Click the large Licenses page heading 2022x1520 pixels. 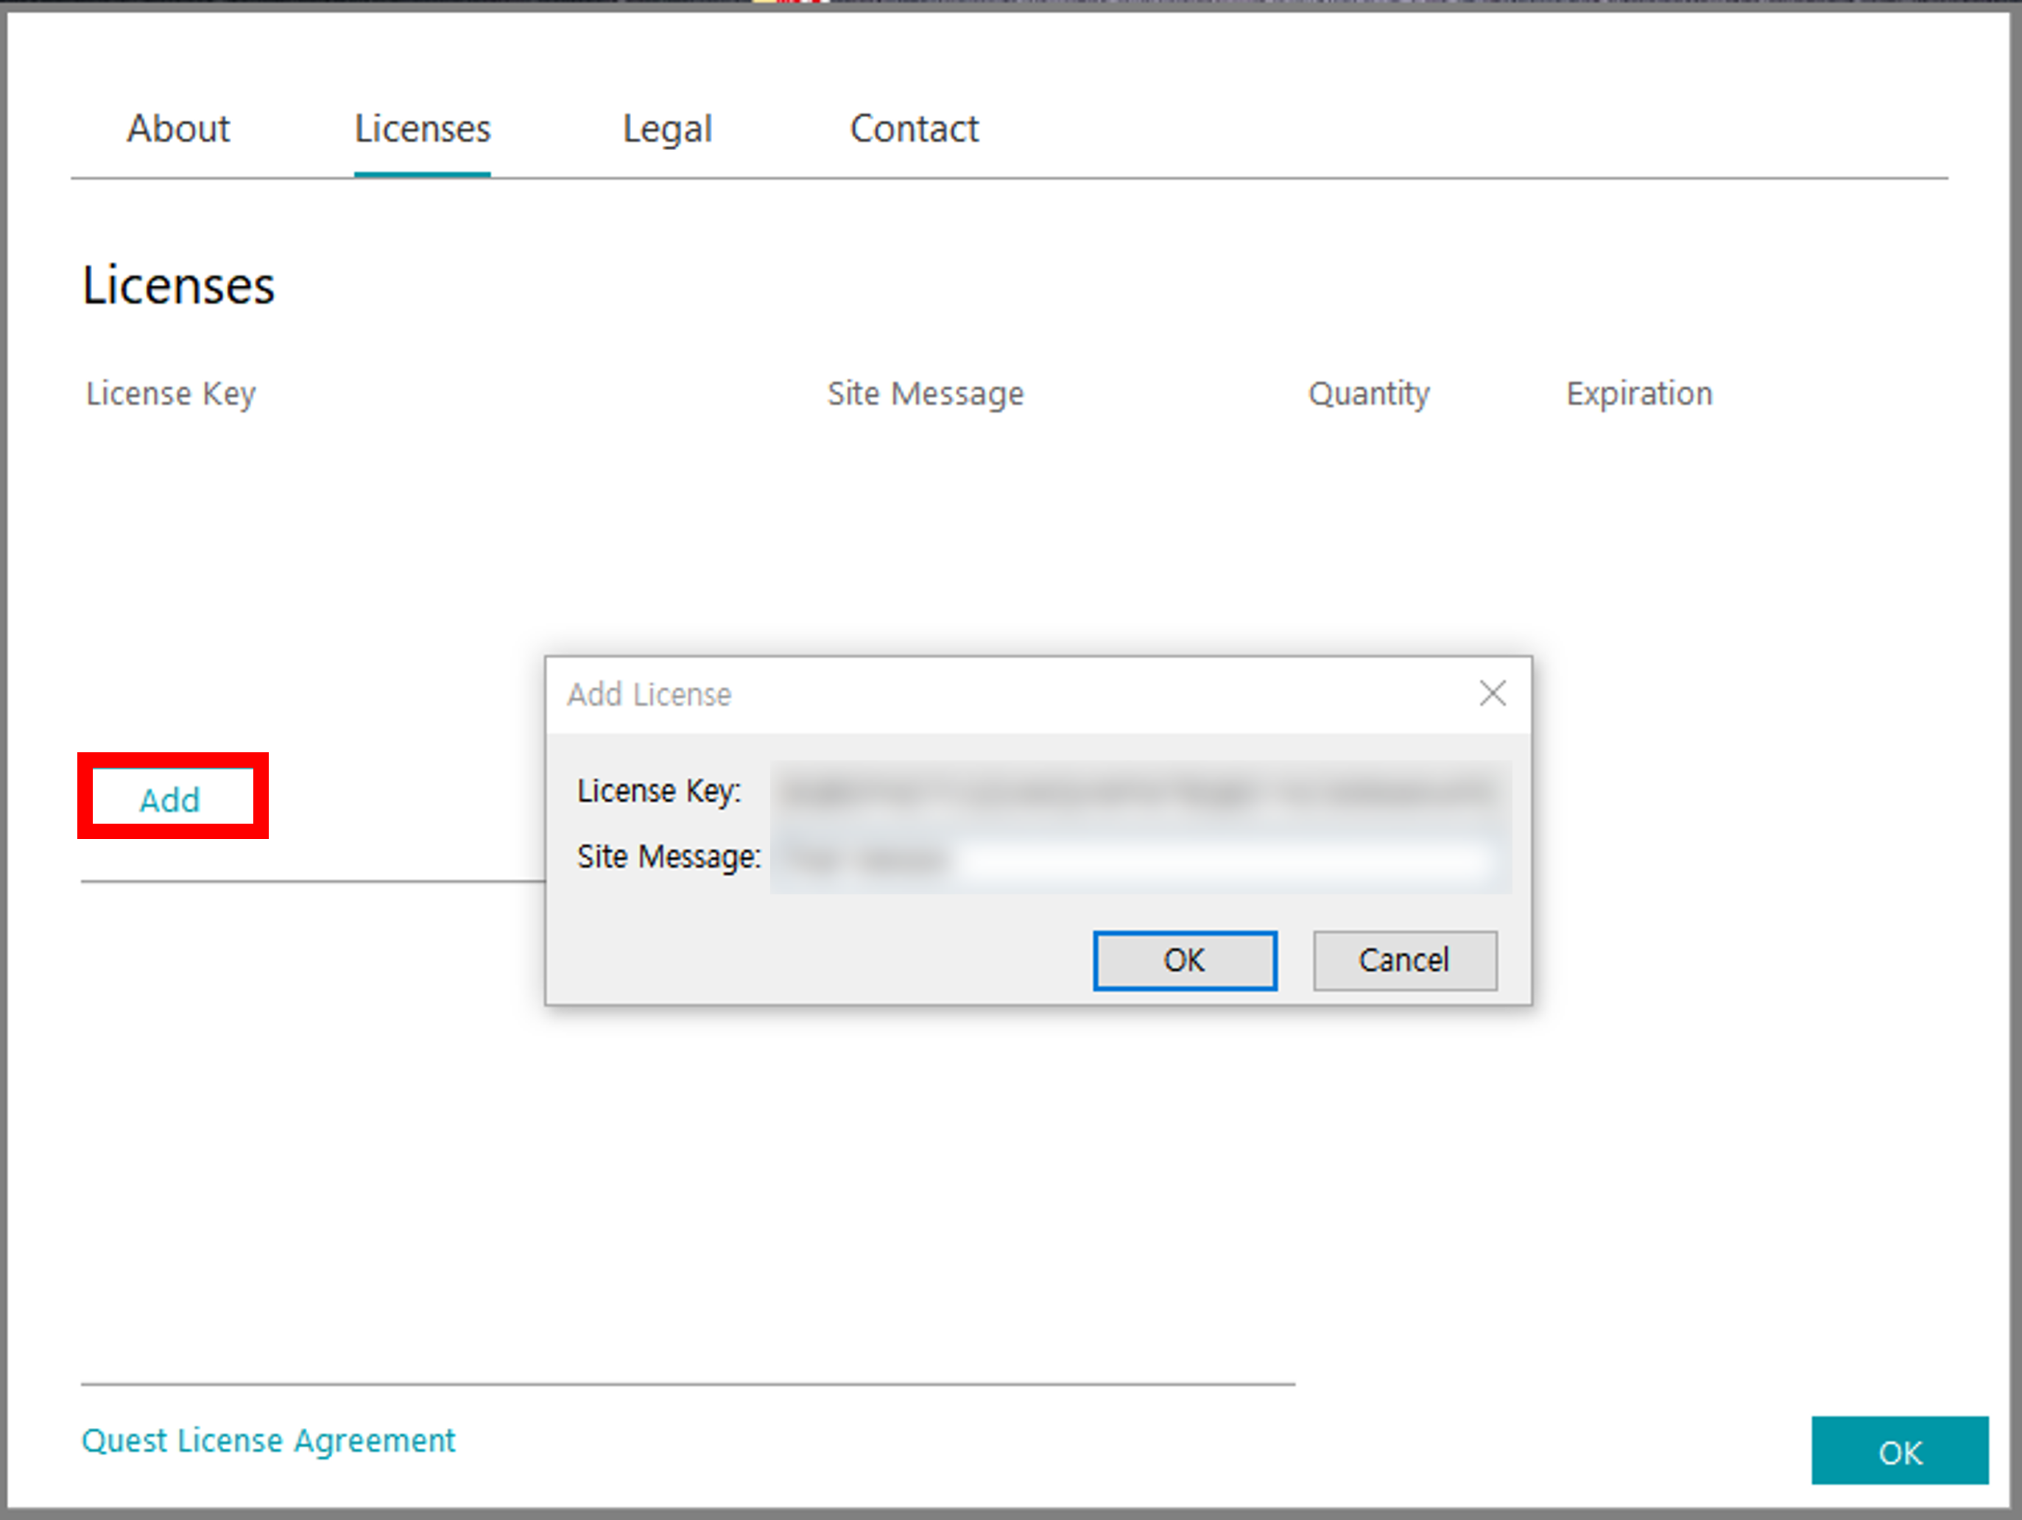178,285
